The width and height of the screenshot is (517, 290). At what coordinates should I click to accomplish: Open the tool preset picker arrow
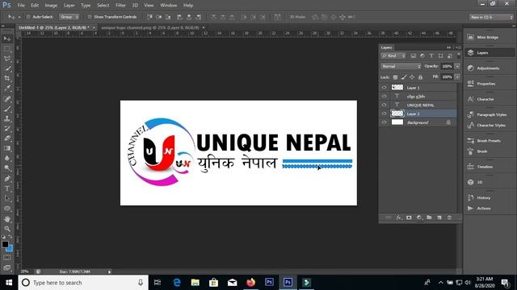point(19,17)
